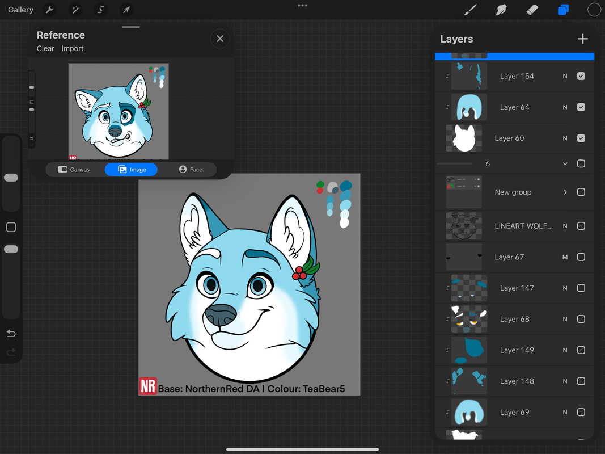
Task: Show group 6 via its checkbox
Action: coord(581,163)
